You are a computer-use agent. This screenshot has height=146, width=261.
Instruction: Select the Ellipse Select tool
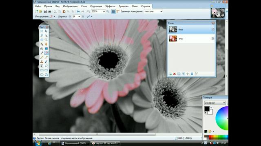click(x=42, y=40)
